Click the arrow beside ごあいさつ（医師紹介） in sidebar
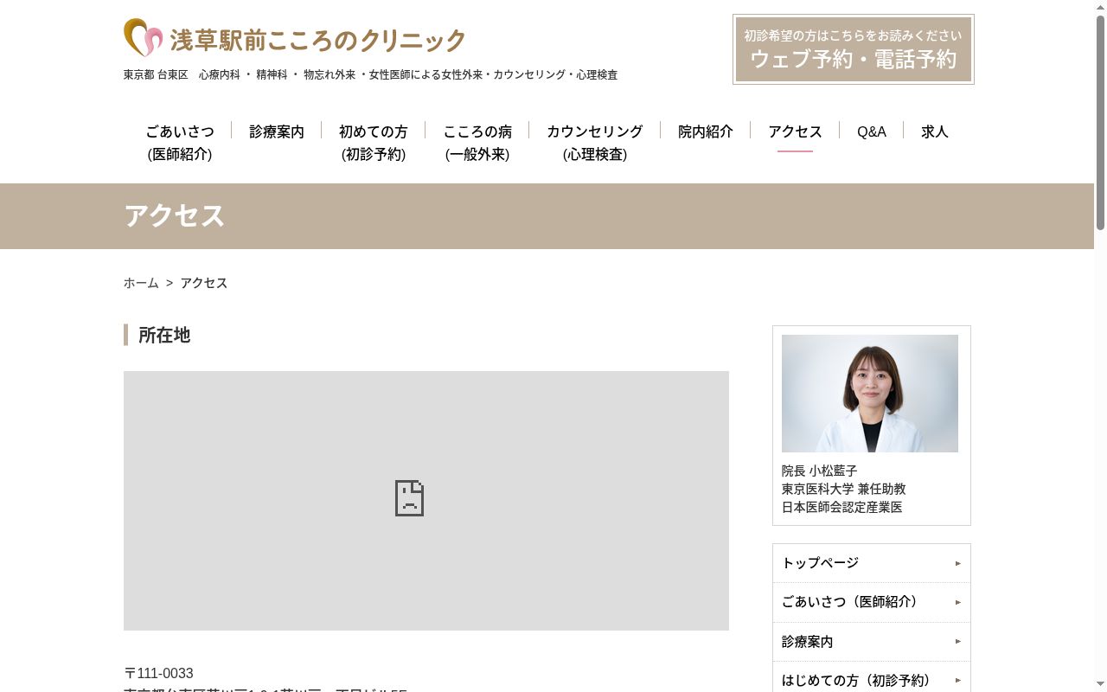1107x692 pixels. point(958,602)
